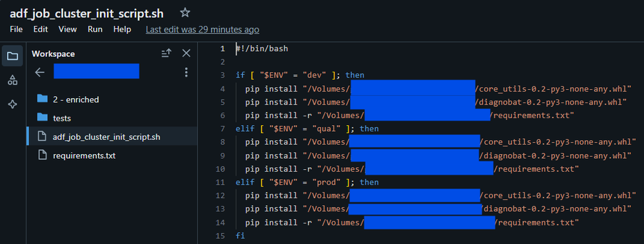The image size is (644, 244).
Task: Click the 'if [ "$ENV" = "dev" ]; then' line
Action: pos(300,75)
